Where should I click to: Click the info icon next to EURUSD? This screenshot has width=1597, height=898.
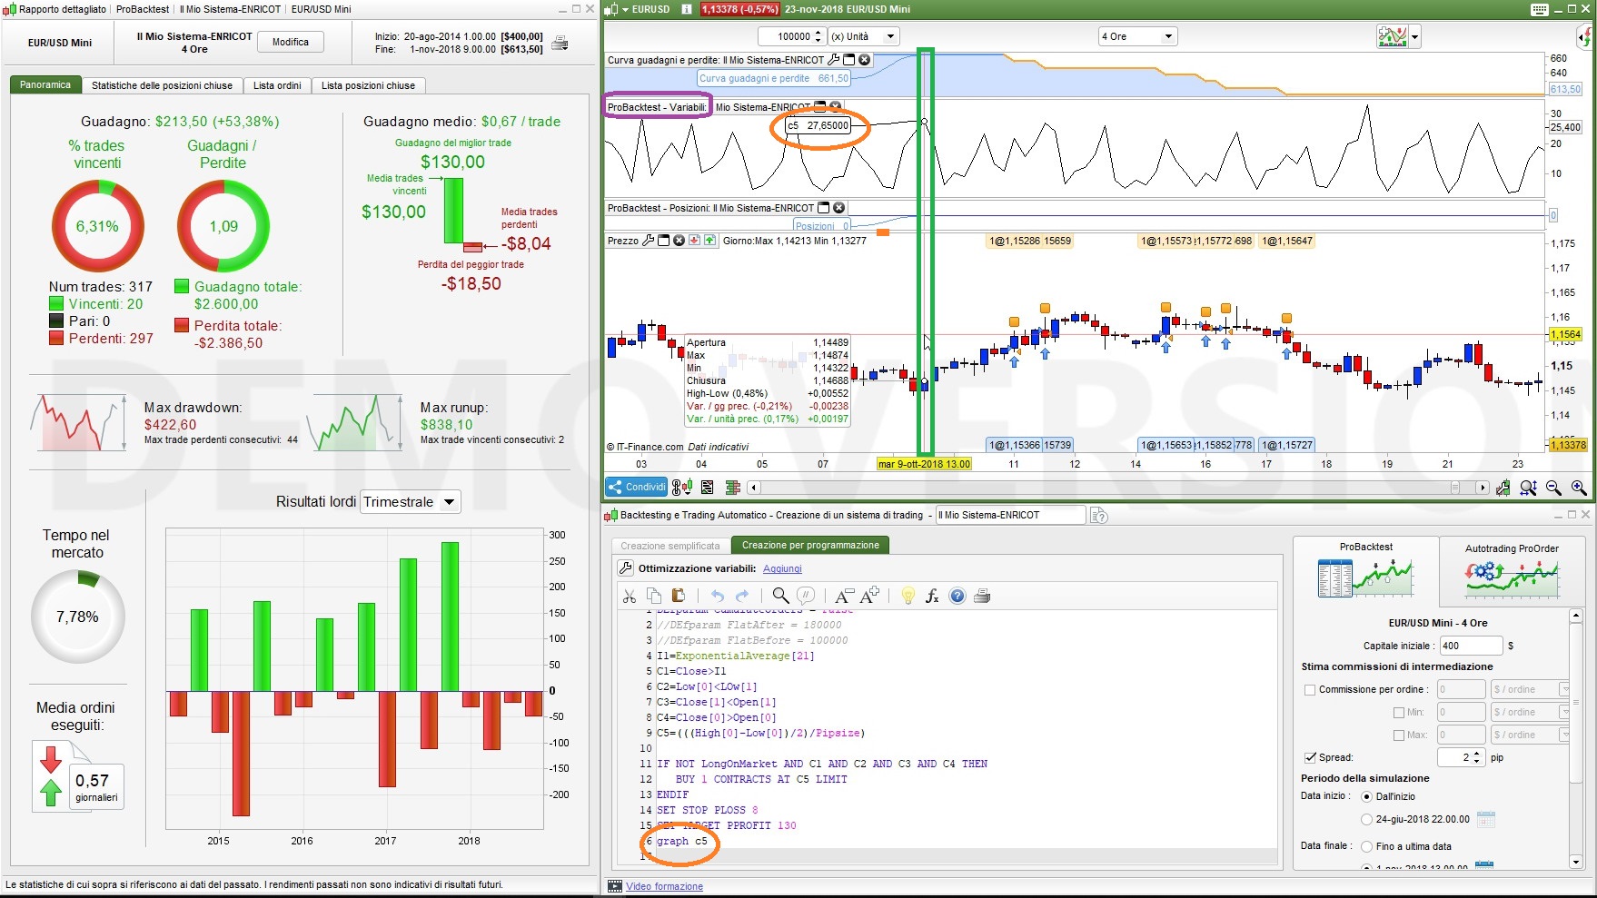click(686, 9)
